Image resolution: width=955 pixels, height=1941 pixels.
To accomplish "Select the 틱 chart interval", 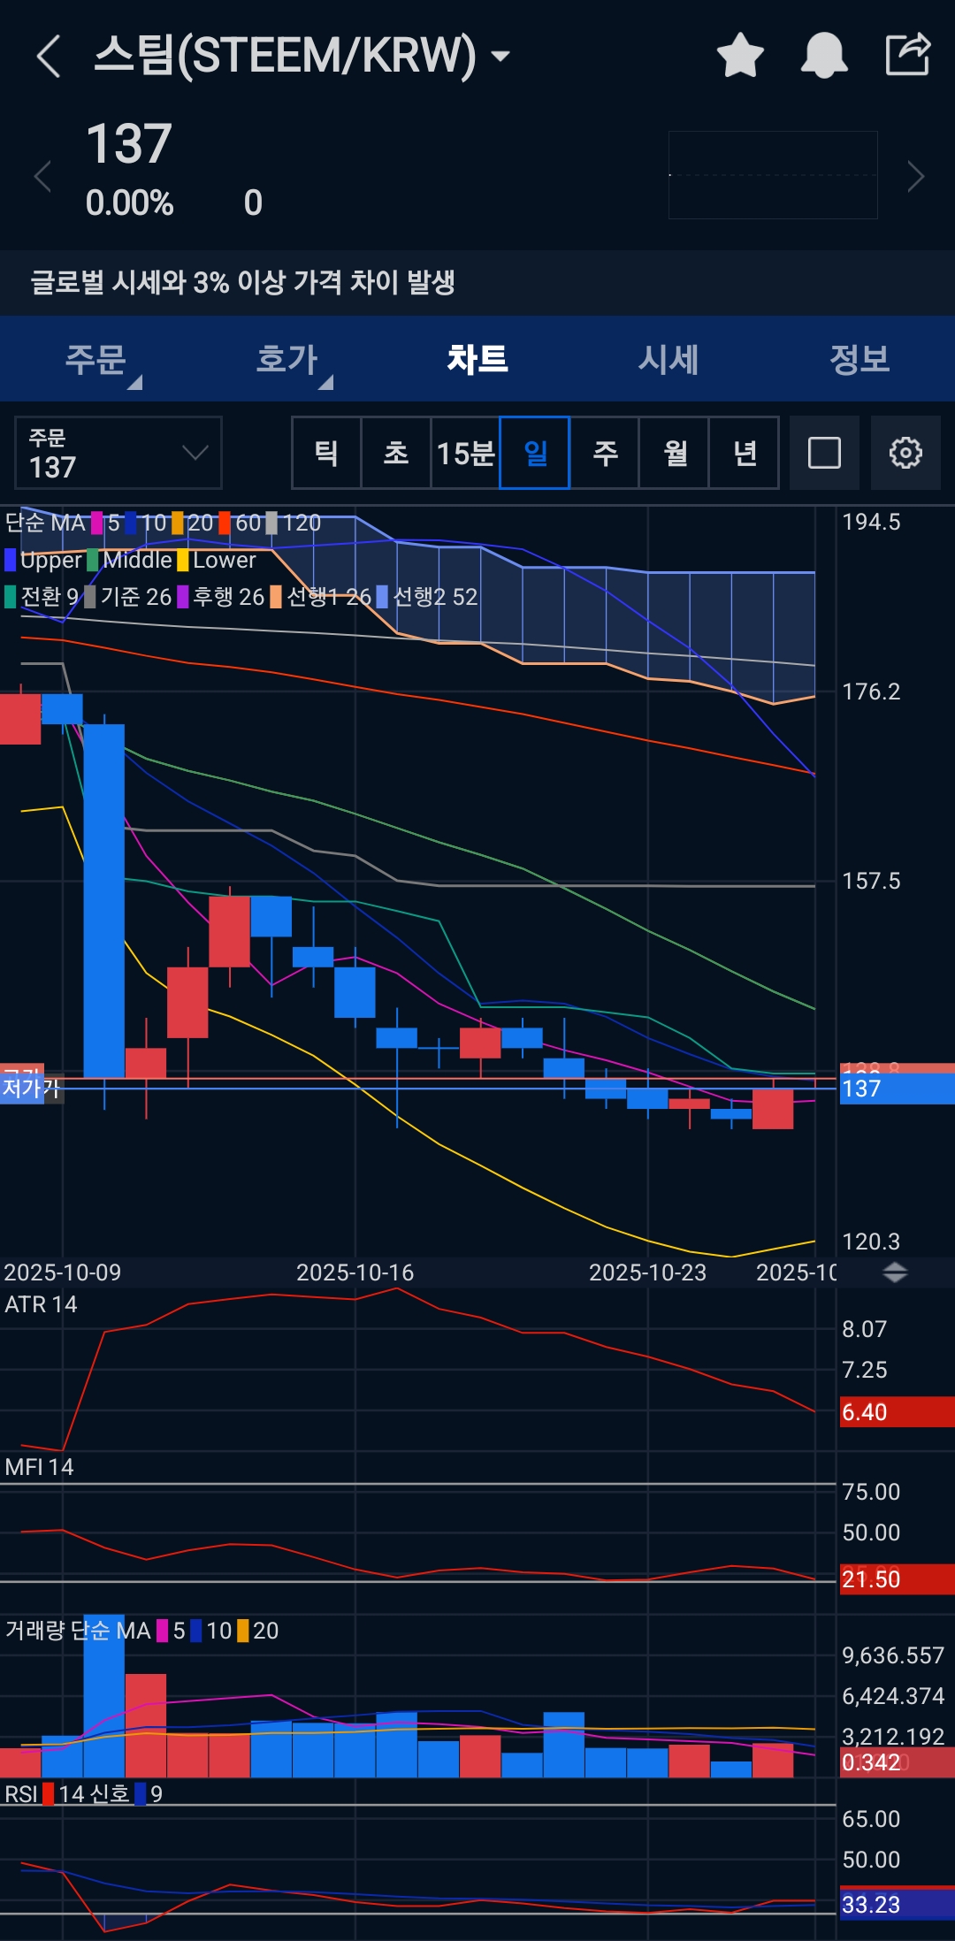I will [x=326, y=453].
